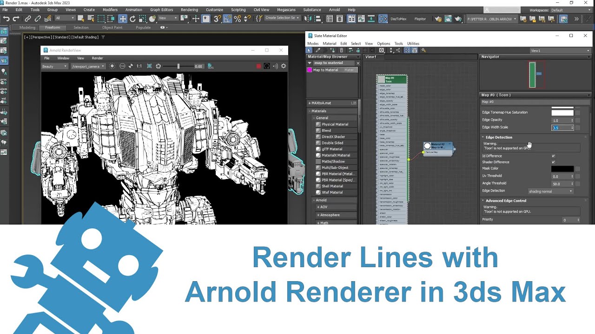Viewport: 595px width, 334px height.
Task: Click stop render red square in RenderView
Action: [x=259, y=66]
